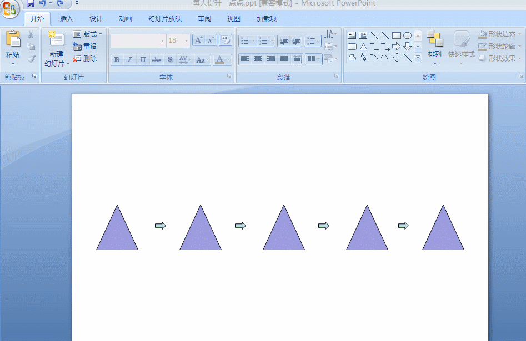Image resolution: width=526 pixels, height=341 pixels.
Task: Open 快速样式 quick styles
Action: tap(462, 48)
